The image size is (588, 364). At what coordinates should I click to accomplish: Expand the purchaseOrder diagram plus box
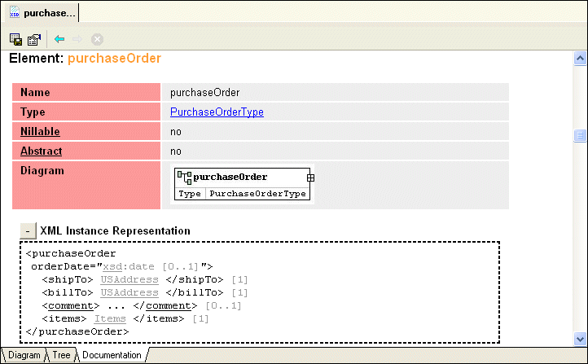pos(310,177)
